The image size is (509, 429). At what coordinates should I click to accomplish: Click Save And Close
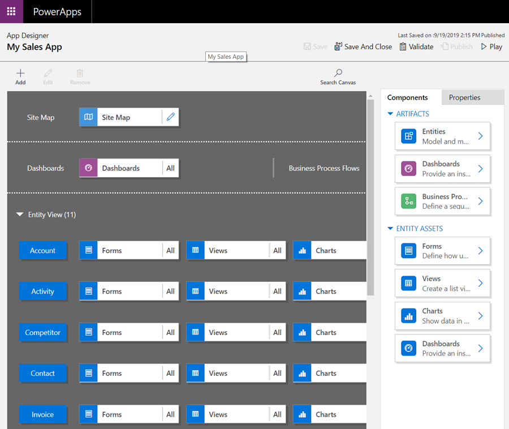pos(363,47)
